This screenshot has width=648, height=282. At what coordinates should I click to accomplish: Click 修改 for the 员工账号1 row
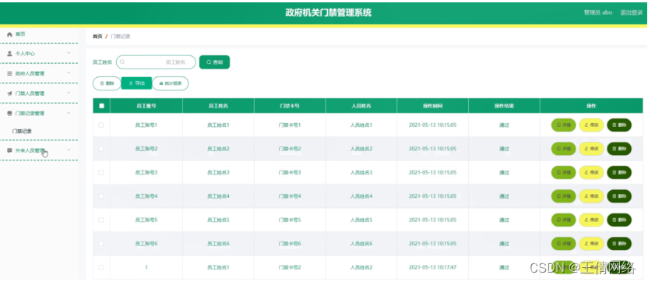[591, 125]
